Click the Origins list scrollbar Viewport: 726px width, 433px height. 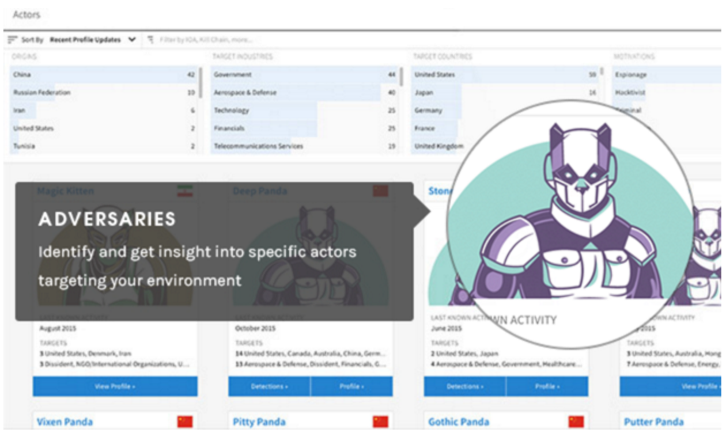tap(201, 82)
